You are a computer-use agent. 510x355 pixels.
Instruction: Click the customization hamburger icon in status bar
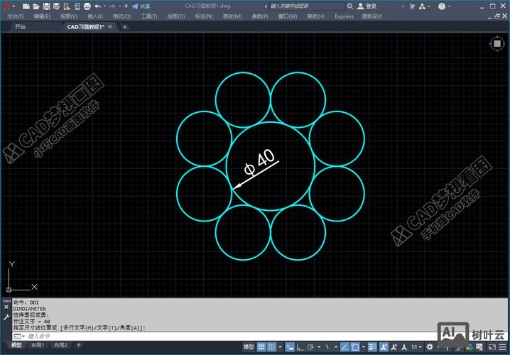click(x=502, y=346)
